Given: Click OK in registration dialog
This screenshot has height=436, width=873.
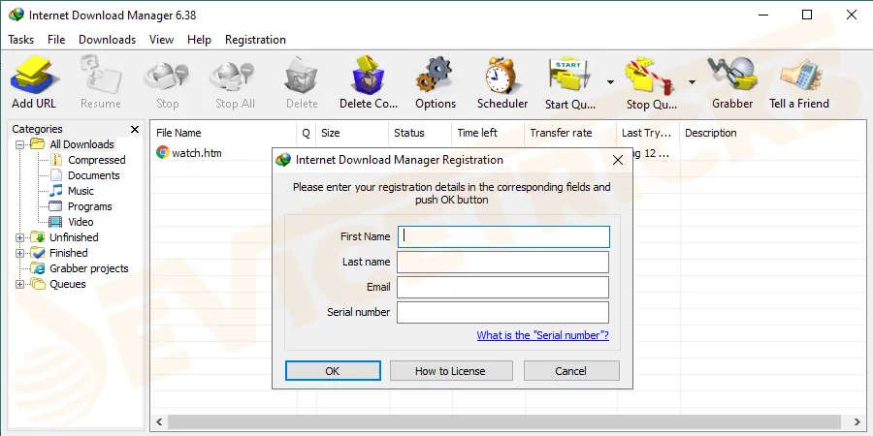Looking at the screenshot, I should pyautogui.click(x=333, y=371).
